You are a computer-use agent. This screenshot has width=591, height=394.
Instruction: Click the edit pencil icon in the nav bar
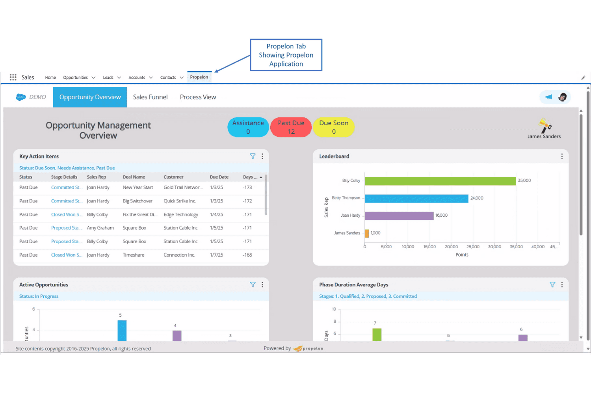[x=583, y=78]
